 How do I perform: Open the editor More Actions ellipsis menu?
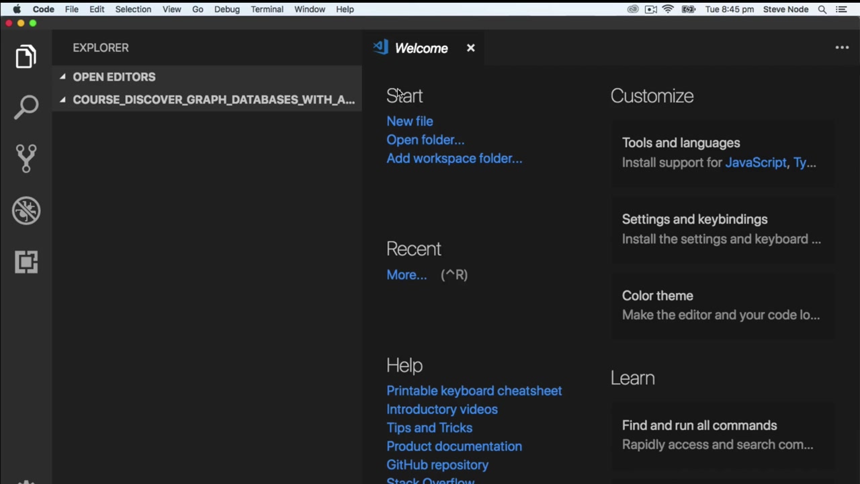coord(842,48)
